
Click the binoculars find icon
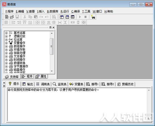pyautogui.click(x=93, y=17)
